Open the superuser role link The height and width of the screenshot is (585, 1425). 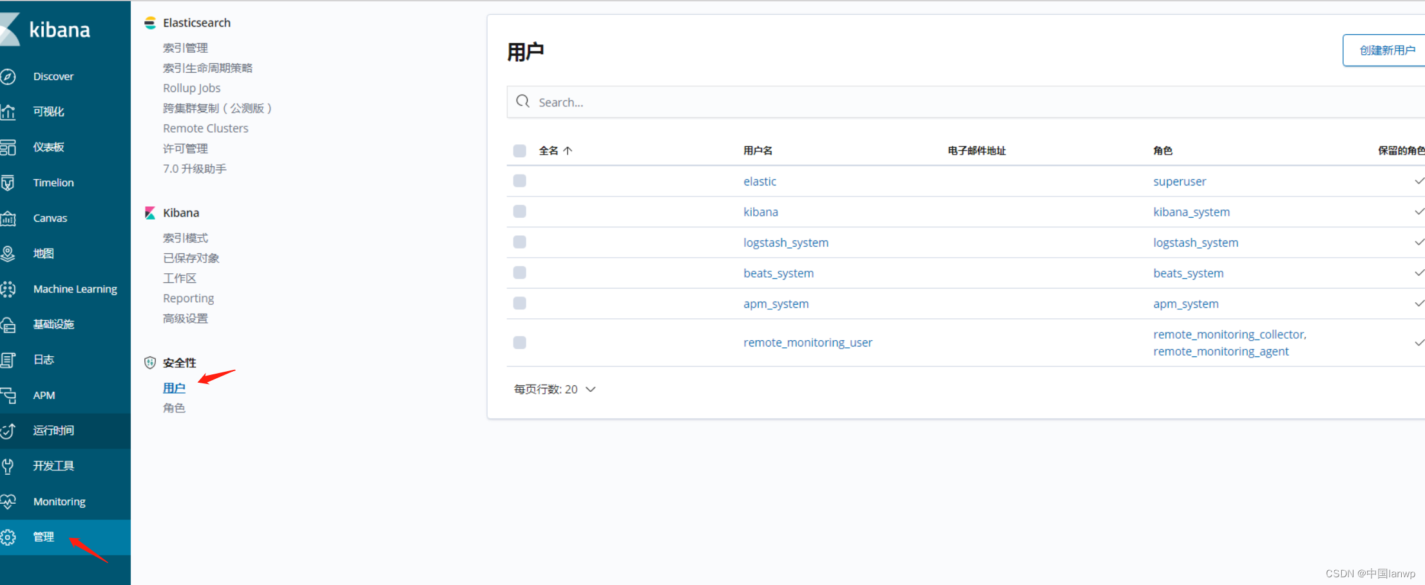pyautogui.click(x=1180, y=182)
